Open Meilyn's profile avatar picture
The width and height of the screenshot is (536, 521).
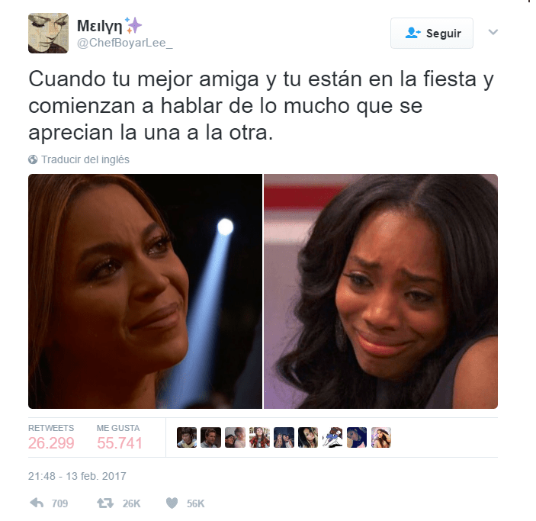(x=48, y=34)
